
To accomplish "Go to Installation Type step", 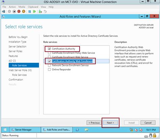I will tap(18, 42).
